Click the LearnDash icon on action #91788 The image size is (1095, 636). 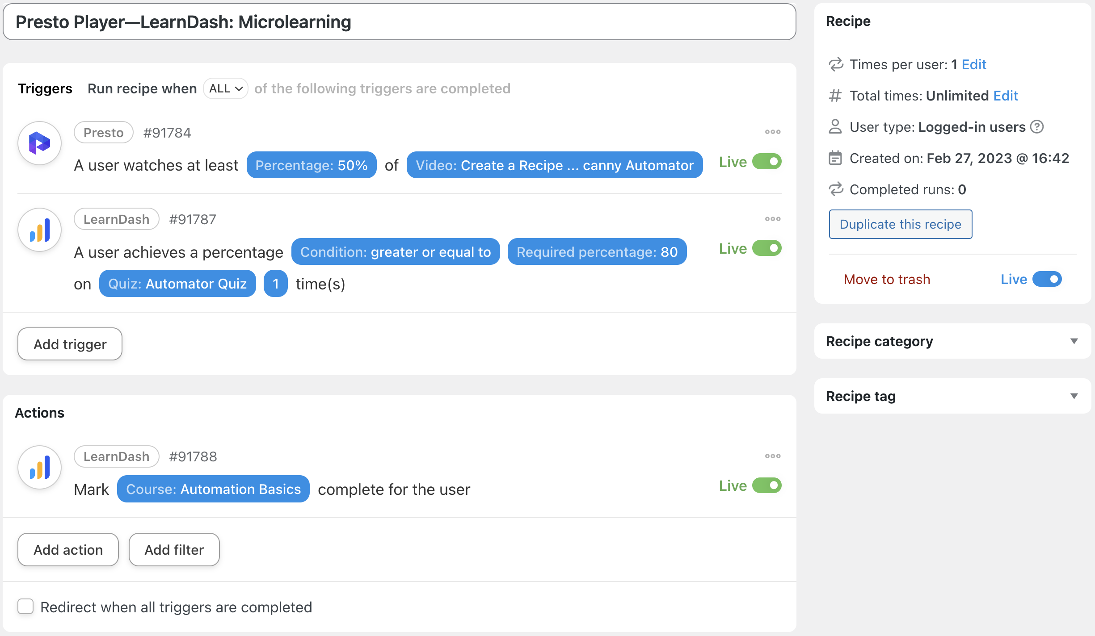(x=39, y=467)
